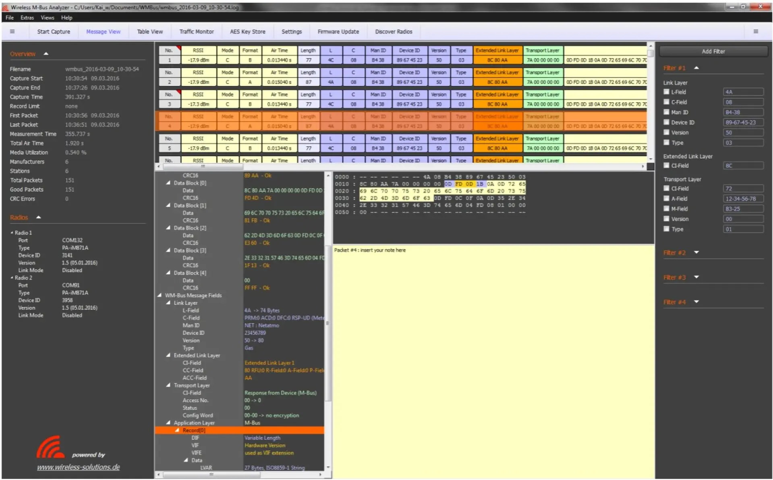Open the Settings tab
Screen dimensions: 773x480
pyautogui.click(x=292, y=31)
